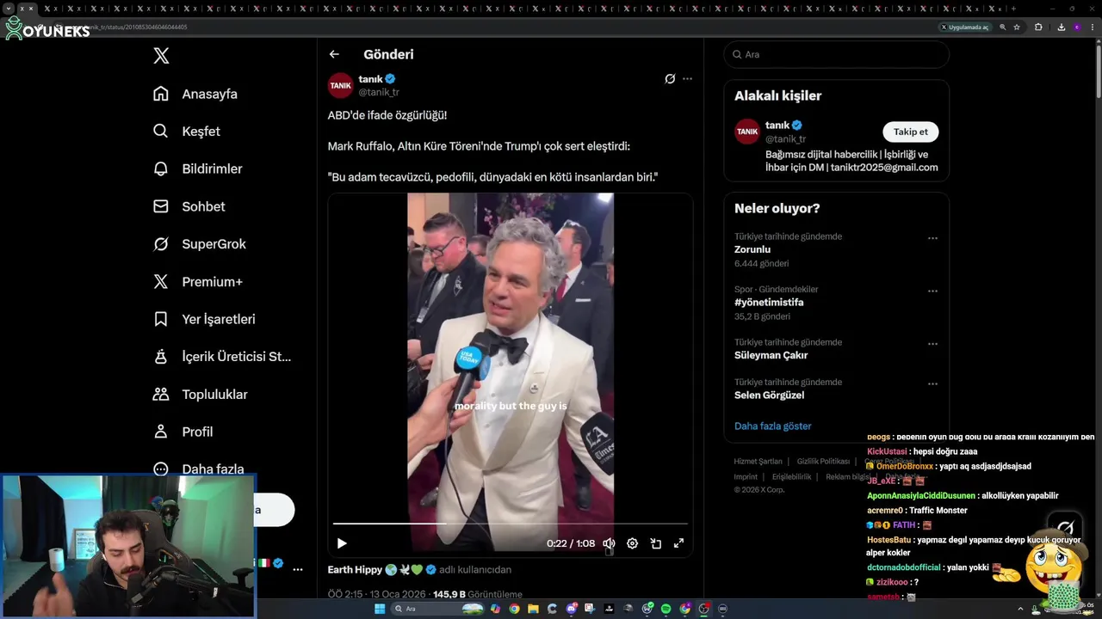This screenshot has width=1102, height=619.
Task: Open the Earth Hippy user link
Action: [x=355, y=569]
